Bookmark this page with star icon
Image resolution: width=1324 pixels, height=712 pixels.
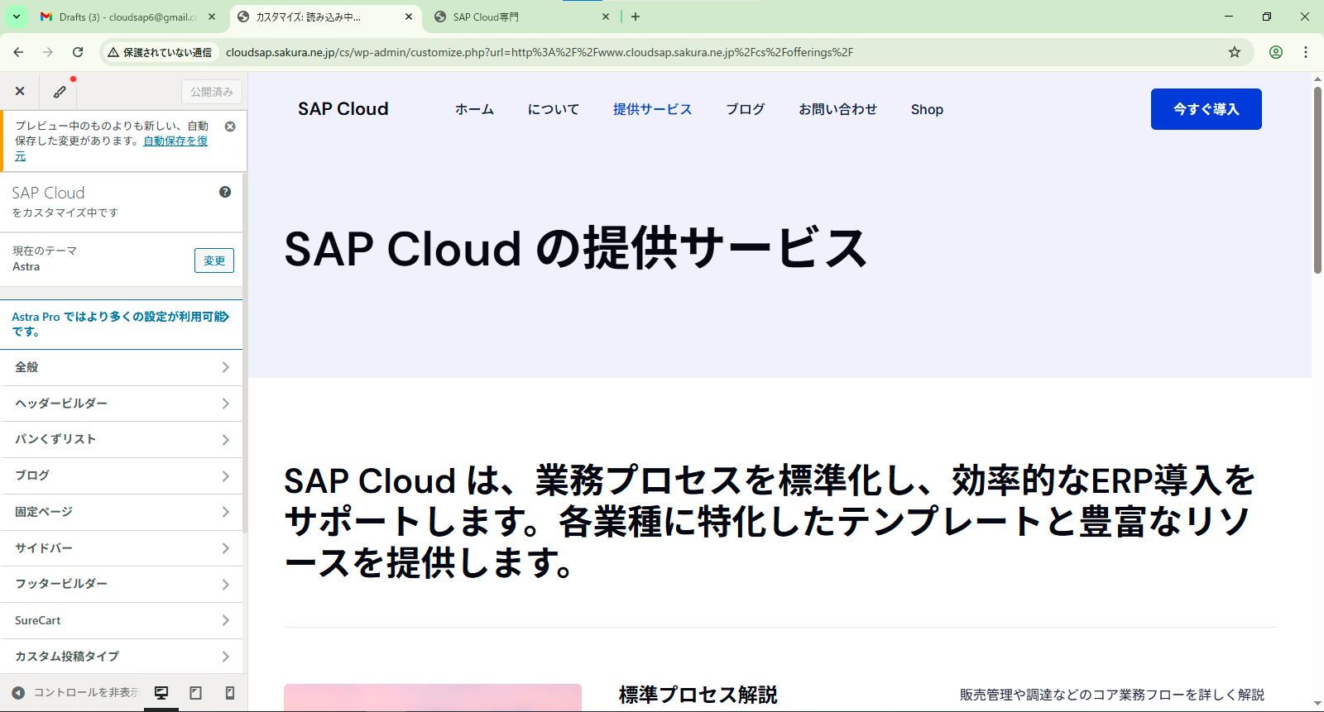click(x=1235, y=52)
